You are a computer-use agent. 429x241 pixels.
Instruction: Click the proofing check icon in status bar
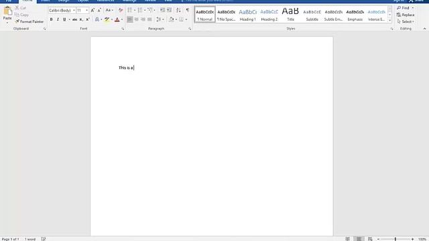[x=43, y=239]
